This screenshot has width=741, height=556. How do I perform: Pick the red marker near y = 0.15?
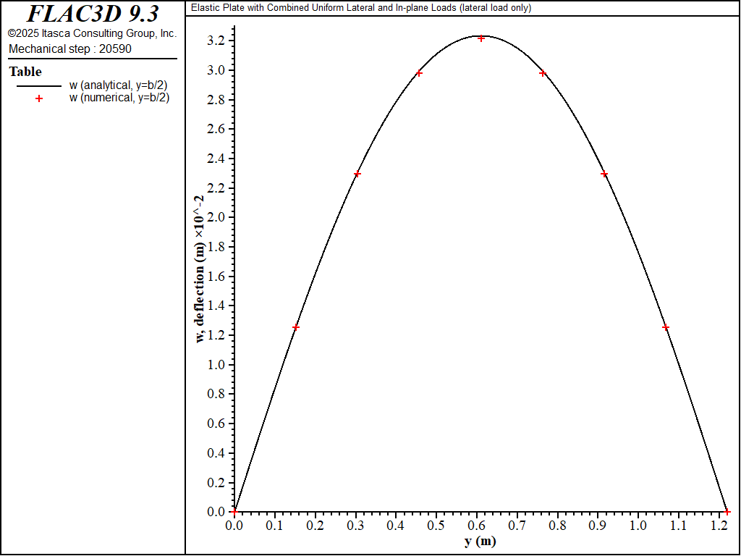295,328
